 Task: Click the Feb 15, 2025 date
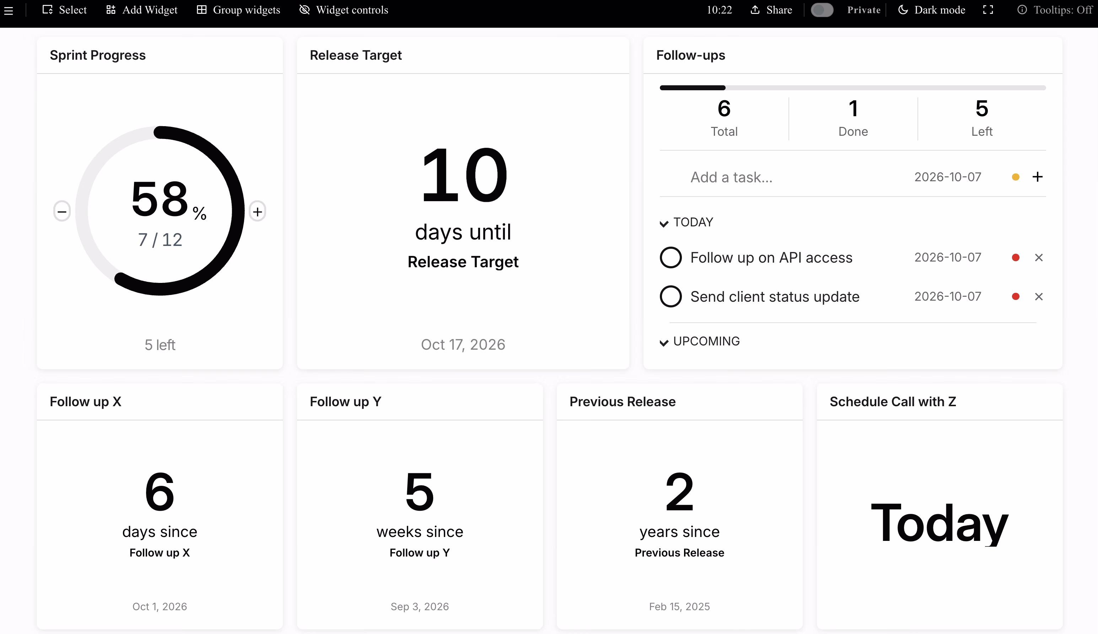tap(679, 607)
